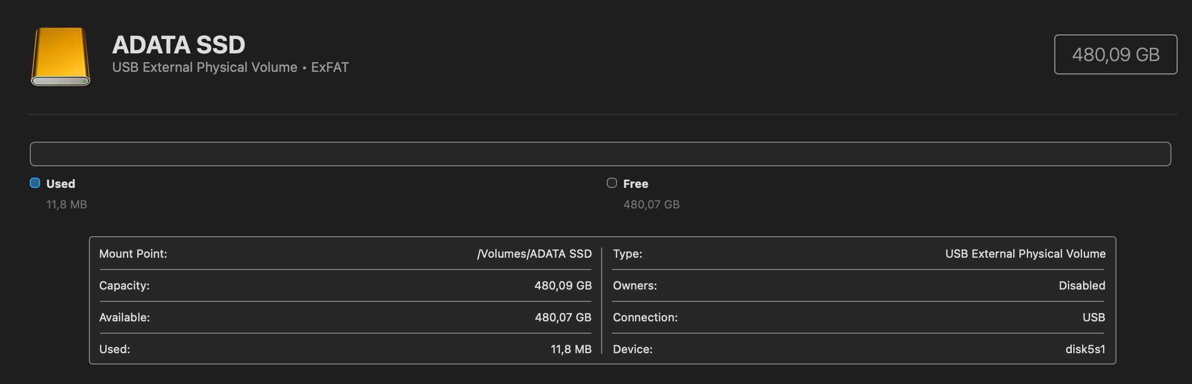Click the 'disk5s1' device identifier
This screenshot has height=384, width=1192.
click(x=1085, y=349)
